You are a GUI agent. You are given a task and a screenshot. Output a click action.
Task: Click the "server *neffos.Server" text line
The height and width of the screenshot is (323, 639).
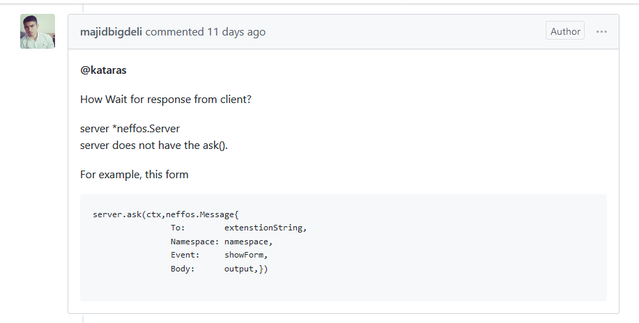tap(130, 129)
